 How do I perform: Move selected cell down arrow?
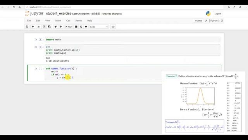61,27
